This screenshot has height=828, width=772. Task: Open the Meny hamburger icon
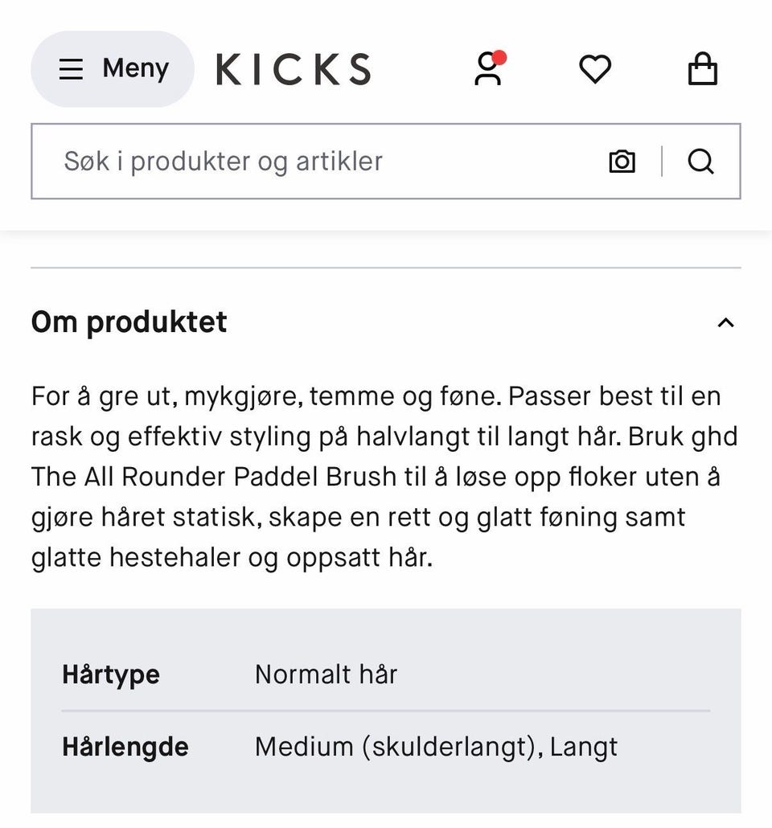[x=71, y=69]
